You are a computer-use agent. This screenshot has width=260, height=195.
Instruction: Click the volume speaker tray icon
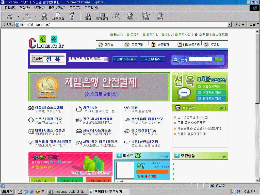tap(234, 192)
